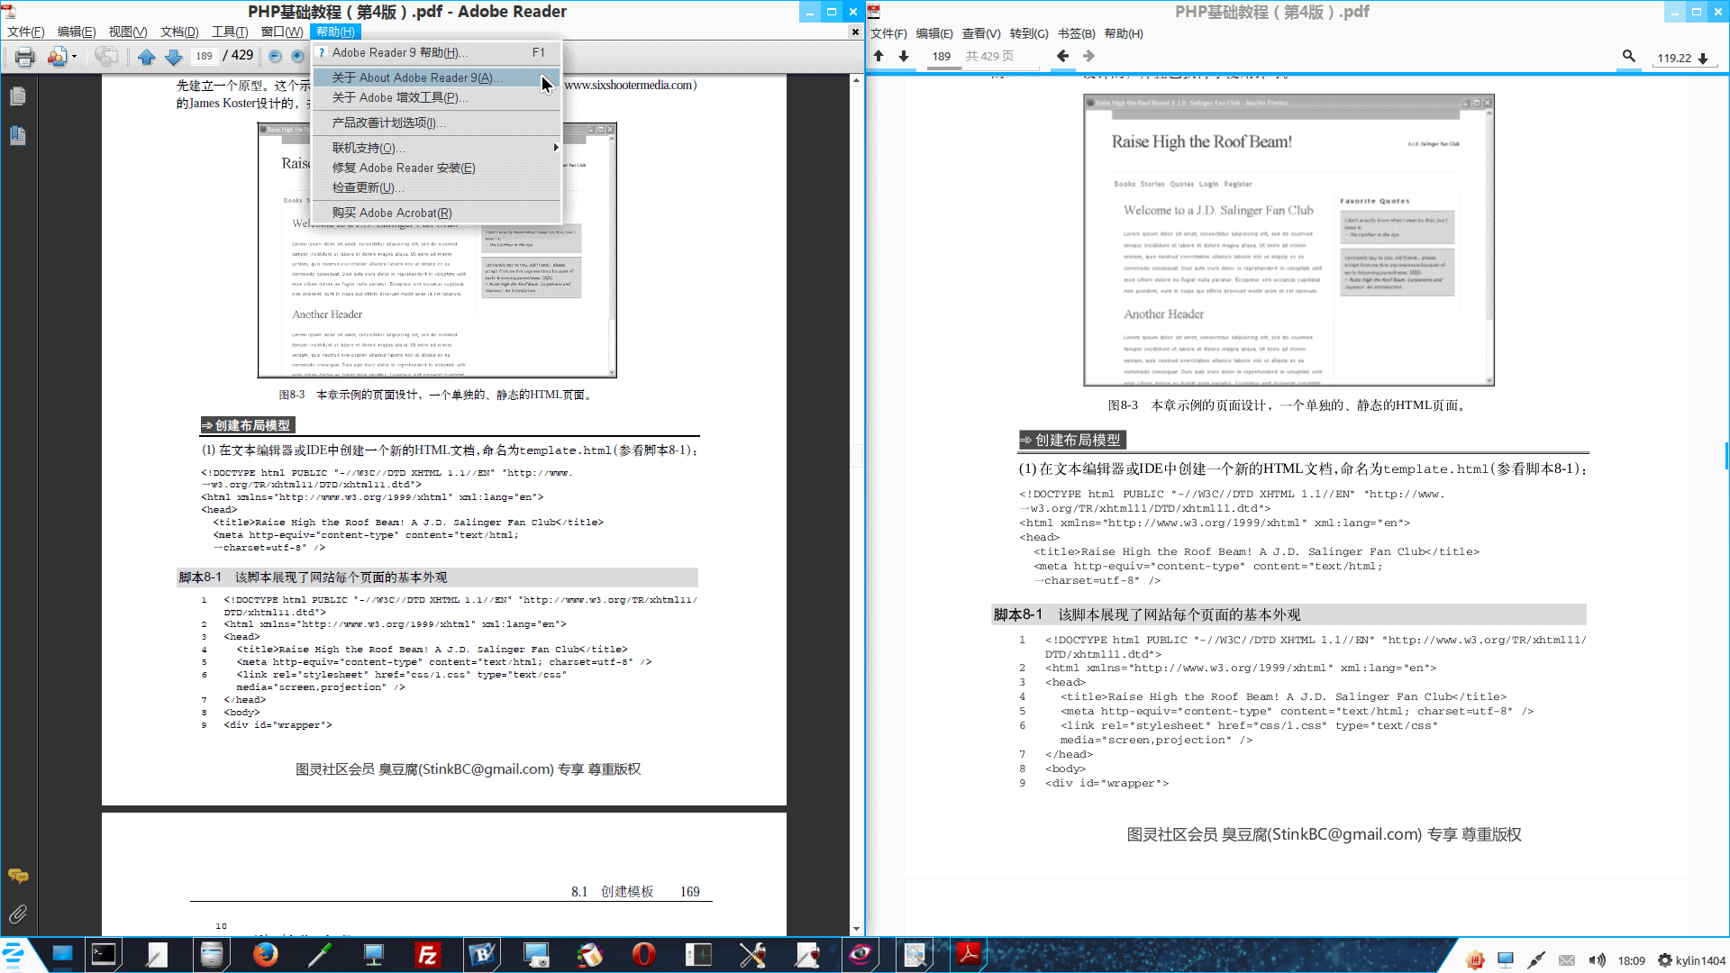The image size is (1730, 973).
Task: Click the 帮助(H) menu title in Adobe Reader
Action: pyautogui.click(x=335, y=32)
